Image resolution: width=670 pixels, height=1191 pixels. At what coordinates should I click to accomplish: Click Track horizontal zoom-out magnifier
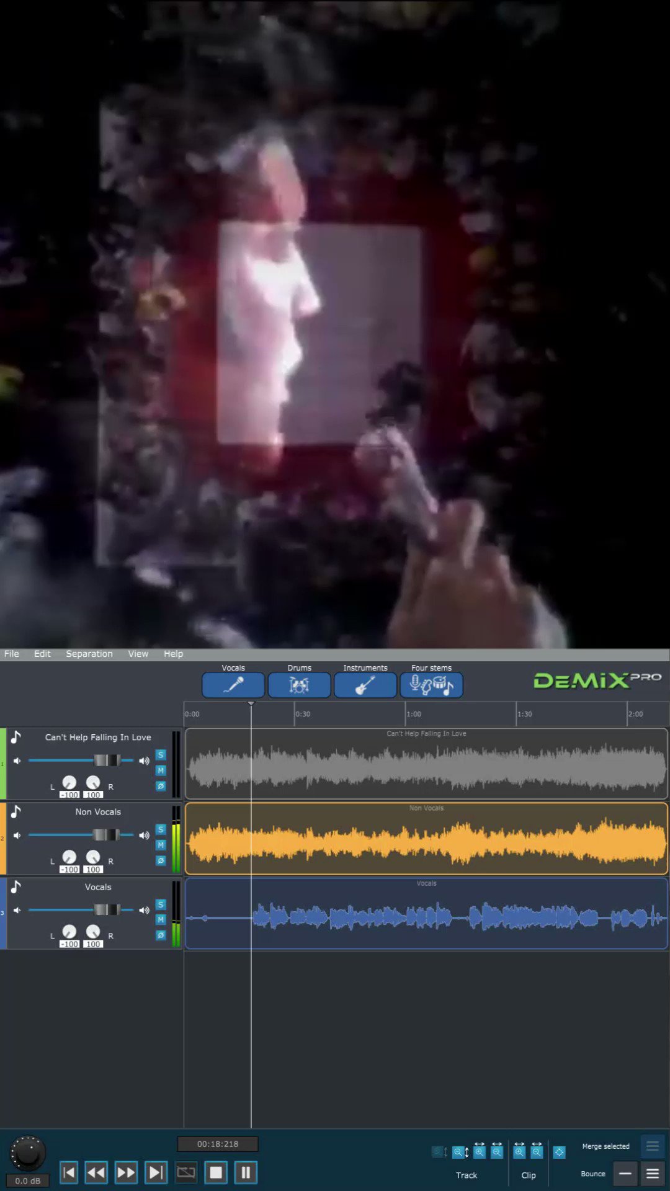[x=497, y=1151]
